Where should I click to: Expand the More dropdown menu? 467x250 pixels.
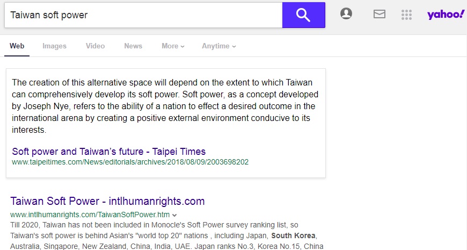(x=173, y=46)
